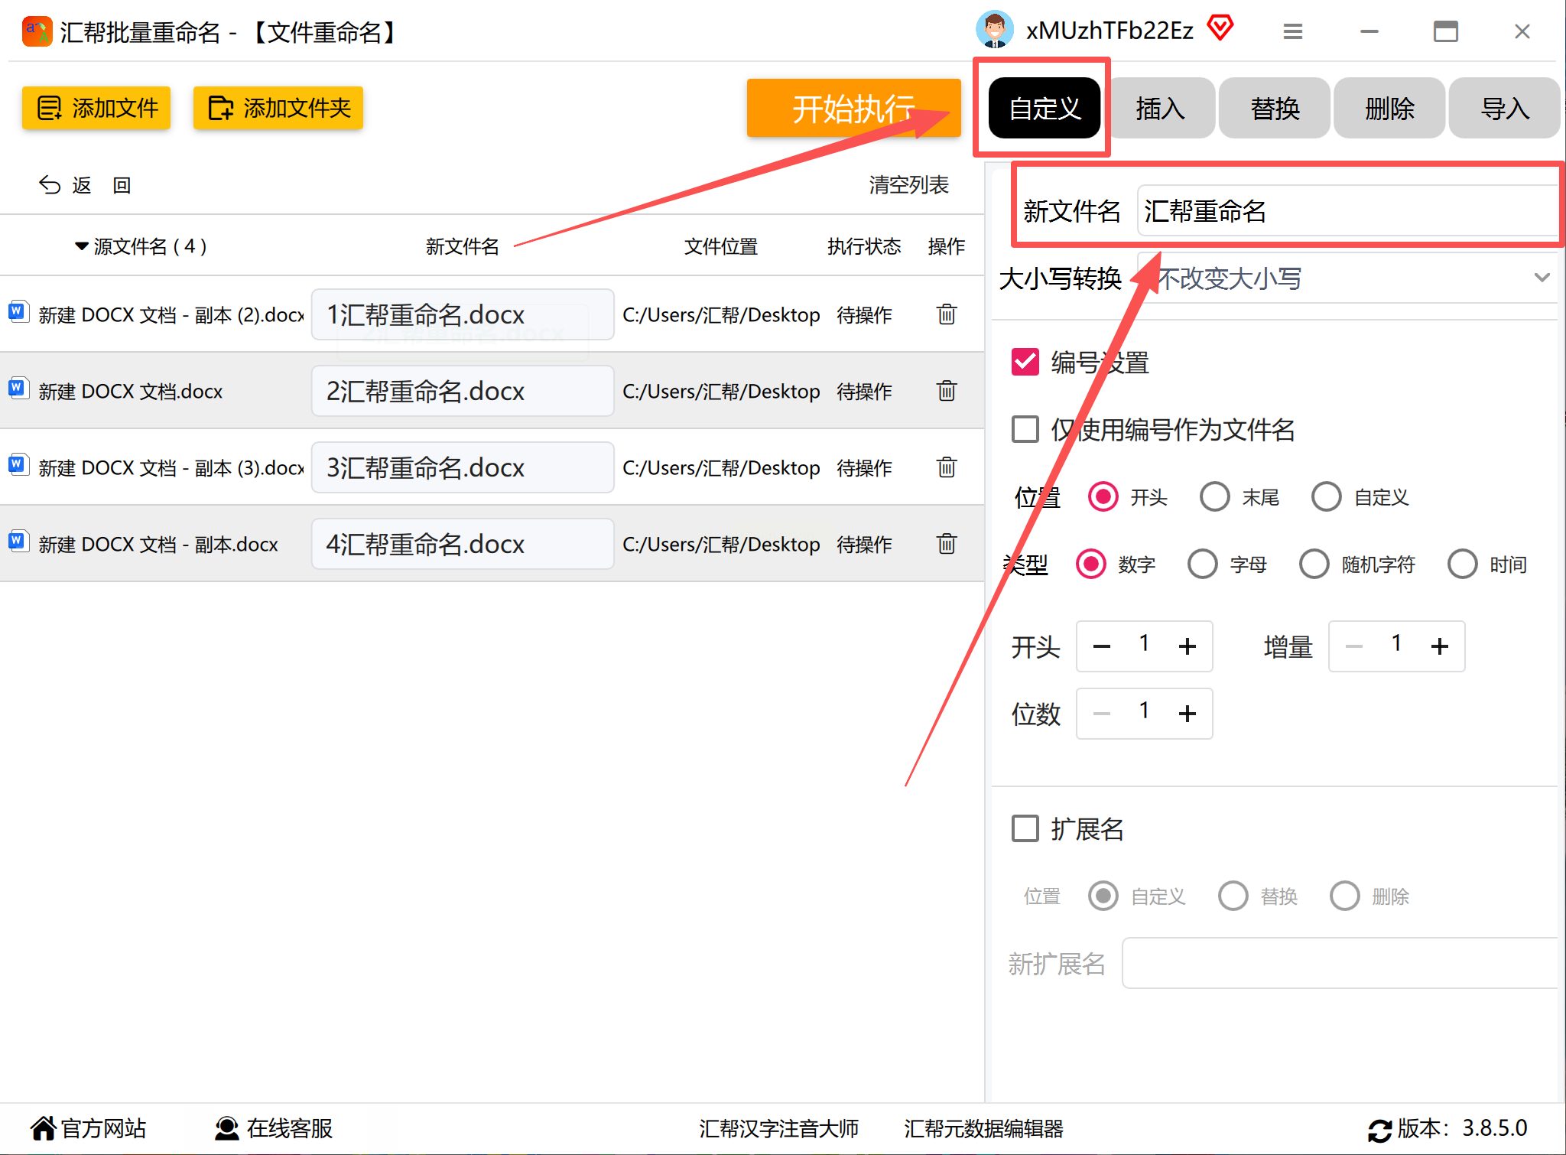Increase 位数 digit count with plus

tap(1187, 714)
